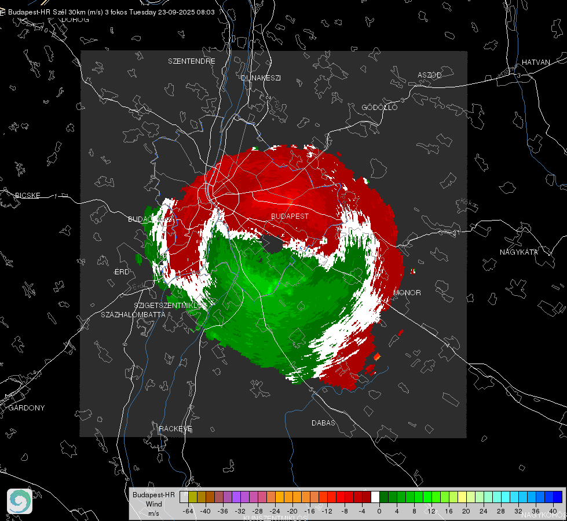
Task: Select the olive-colored swatch in the legend
Action: coord(192,497)
